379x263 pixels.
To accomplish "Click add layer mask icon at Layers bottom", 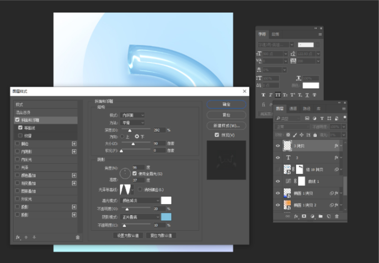I will tap(304, 217).
